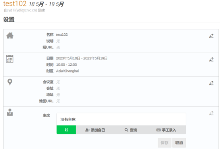Viewport: 220px width, 149px height.
Task: Click the timezone value Asia/Shanghai
Action: click(x=68, y=71)
